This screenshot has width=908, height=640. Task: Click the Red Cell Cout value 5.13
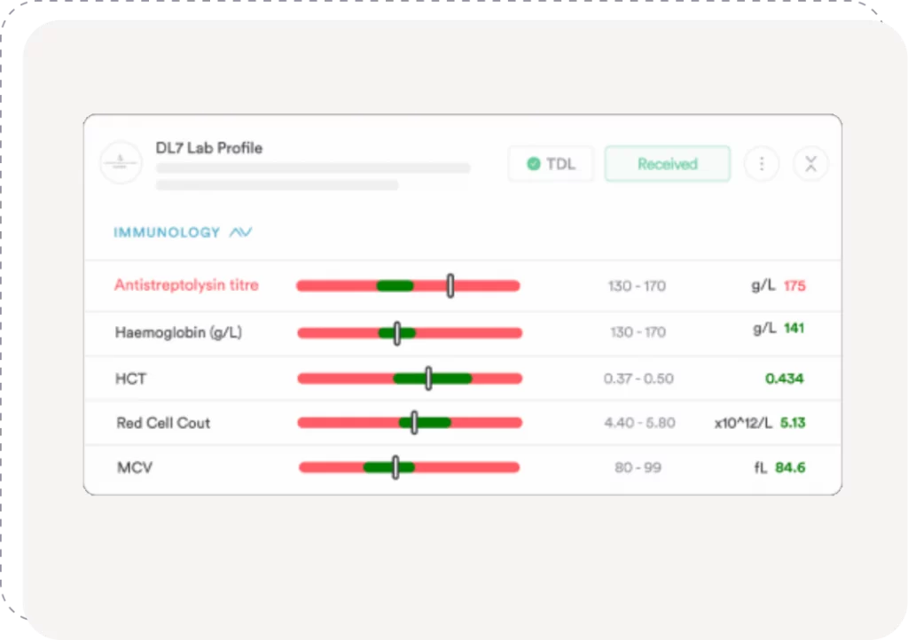(x=793, y=423)
